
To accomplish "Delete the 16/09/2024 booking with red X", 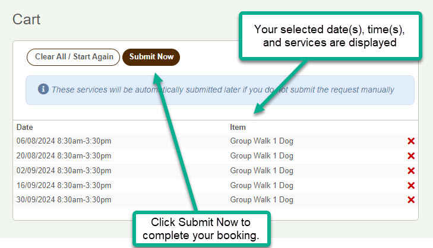I will (x=411, y=186).
